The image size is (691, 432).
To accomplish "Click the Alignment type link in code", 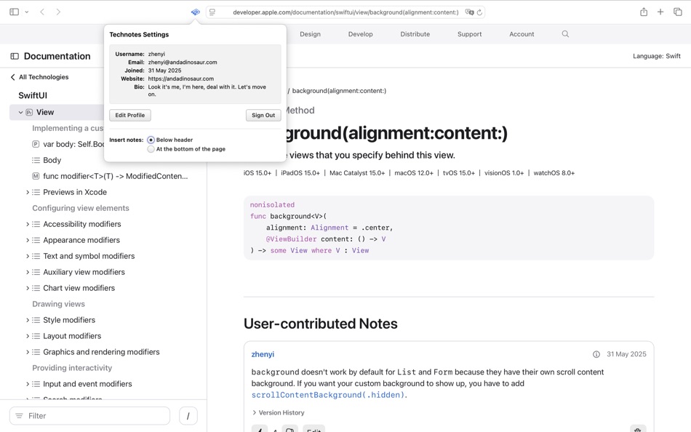I will pos(329,228).
